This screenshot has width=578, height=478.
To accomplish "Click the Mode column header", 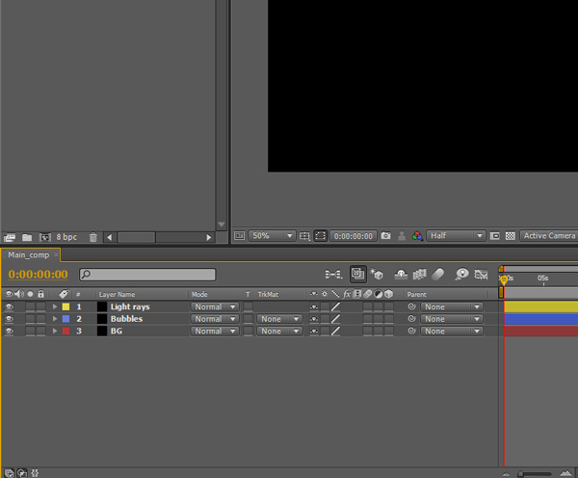I will click(x=199, y=294).
